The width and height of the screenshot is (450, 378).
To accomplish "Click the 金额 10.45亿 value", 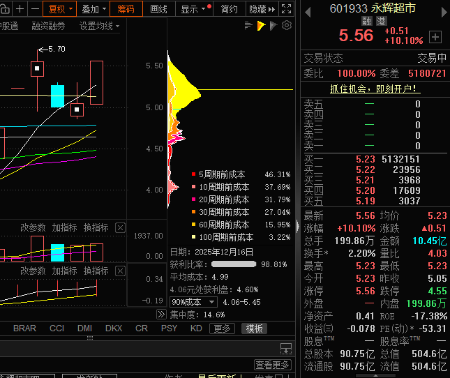I will coord(430,241).
